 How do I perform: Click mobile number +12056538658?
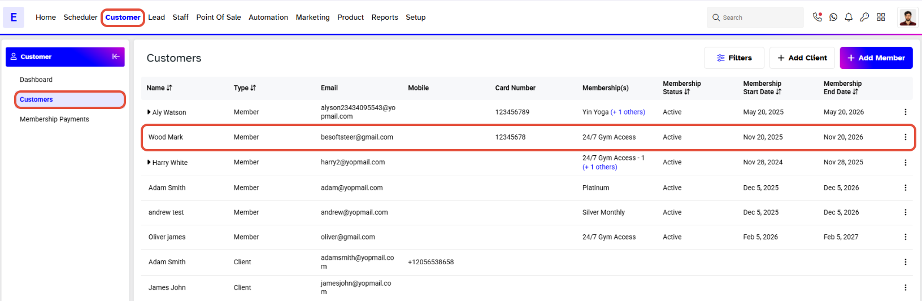(431, 262)
